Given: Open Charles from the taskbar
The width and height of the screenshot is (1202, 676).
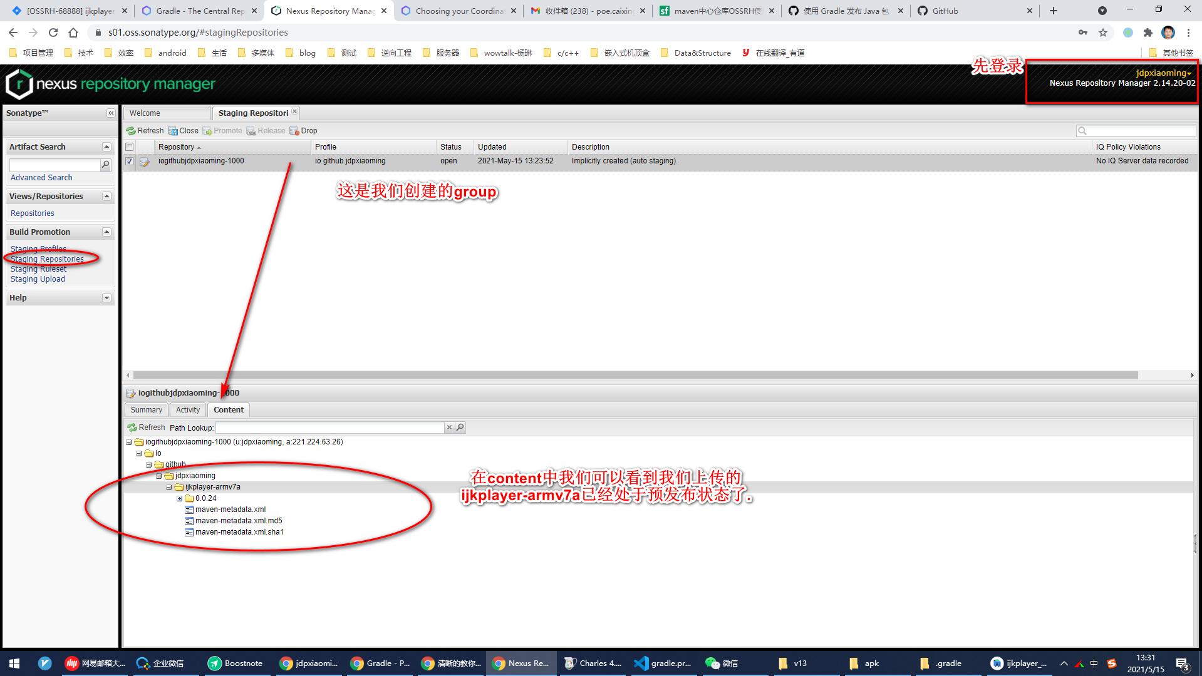Looking at the screenshot, I should point(593,663).
